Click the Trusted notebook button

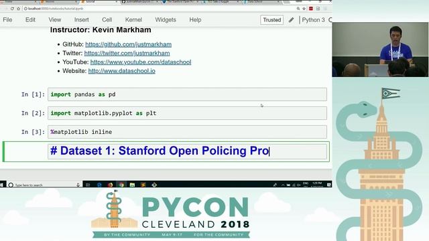(271, 20)
